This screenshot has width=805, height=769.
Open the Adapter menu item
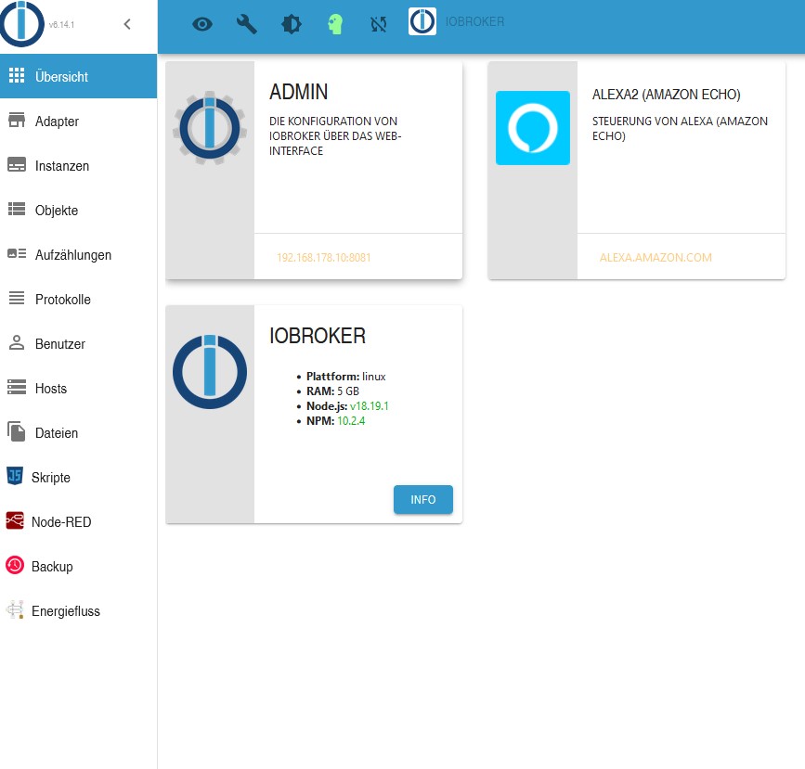tap(79, 122)
